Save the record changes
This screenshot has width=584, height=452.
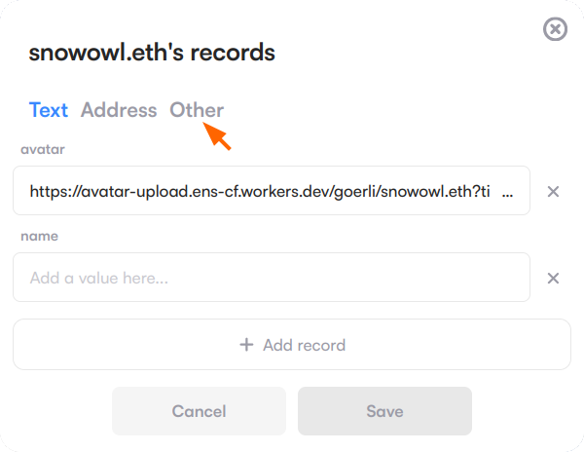point(384,411)
